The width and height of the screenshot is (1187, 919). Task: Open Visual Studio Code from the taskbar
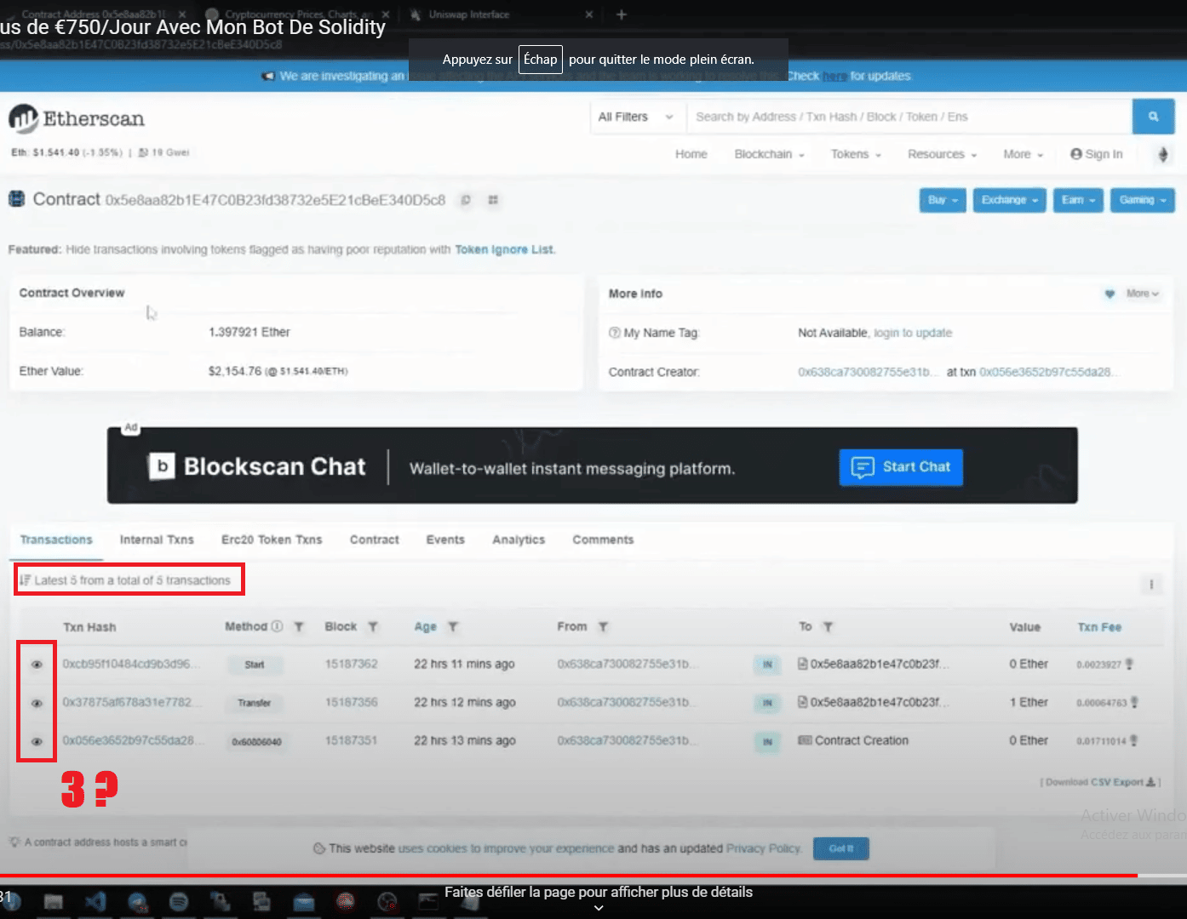(x=95, y=901)
